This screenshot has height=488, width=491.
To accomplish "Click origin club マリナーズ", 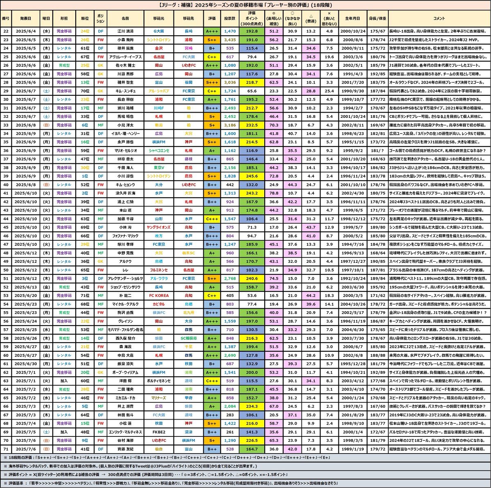I will click(x=159, y=398).
